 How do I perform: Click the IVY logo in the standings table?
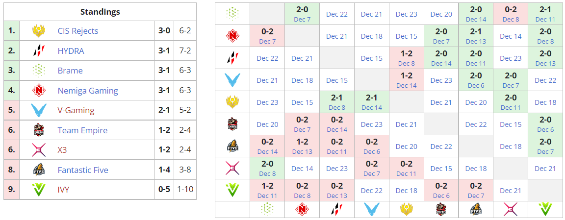point(39,190)
